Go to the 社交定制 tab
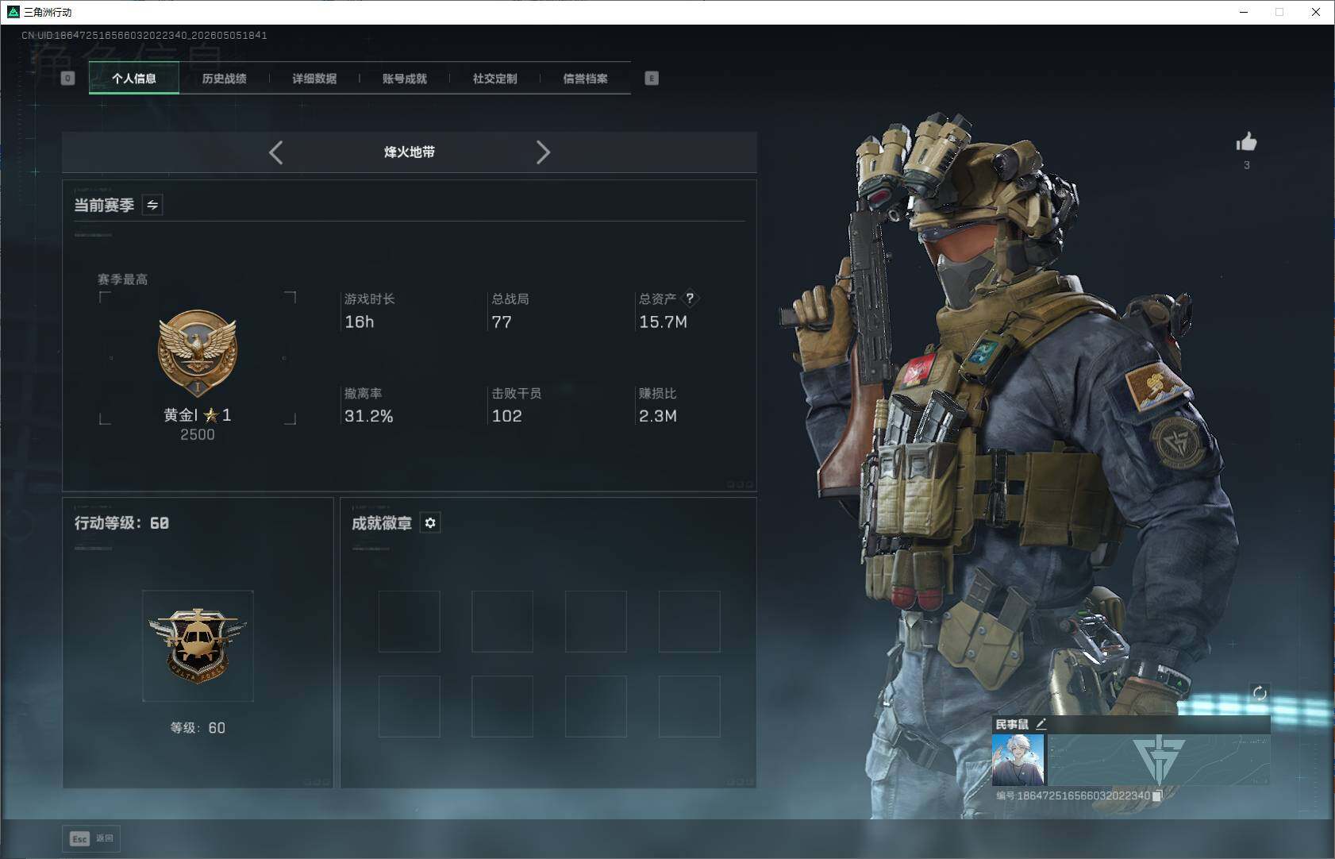The image size is (1335, 859). pos(494,79)
